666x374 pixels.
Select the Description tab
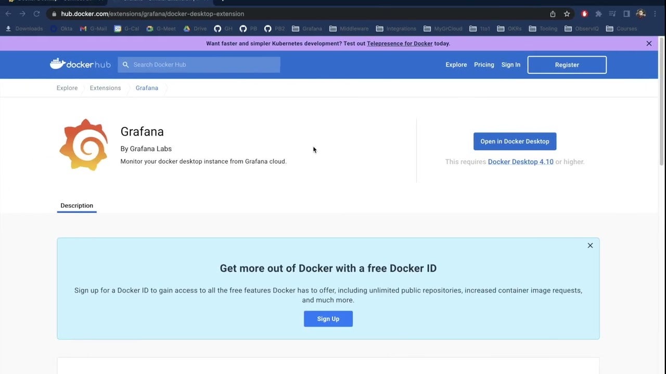point(76,206)
